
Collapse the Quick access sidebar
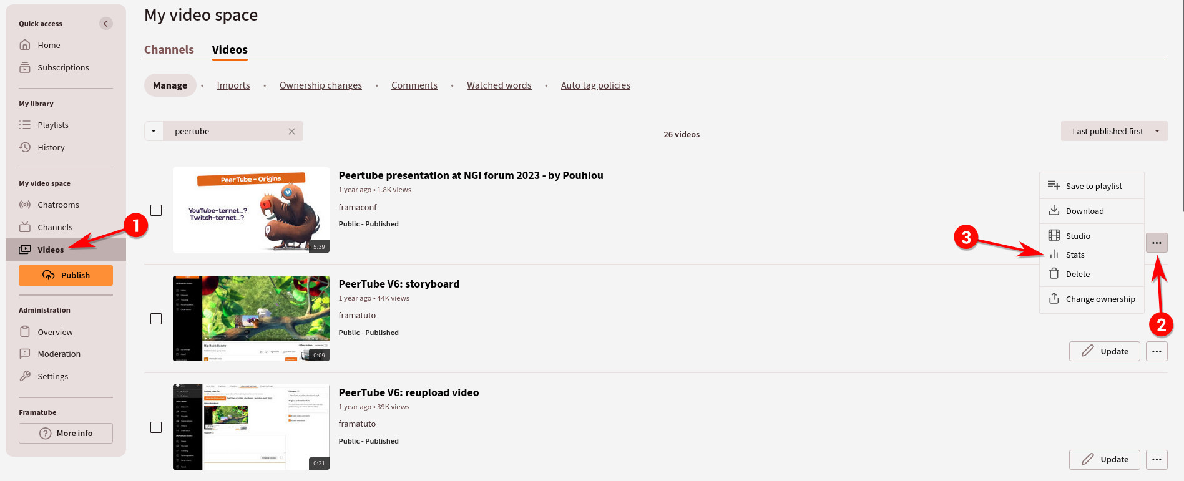click(106, 24)
